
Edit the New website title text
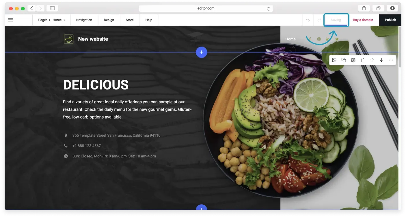[93, 39]
